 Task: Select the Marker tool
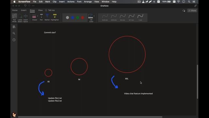pos(47,17)
